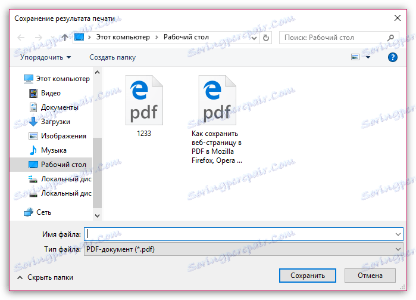
Task: Go up one folder level
Action: tap(64, 38)
